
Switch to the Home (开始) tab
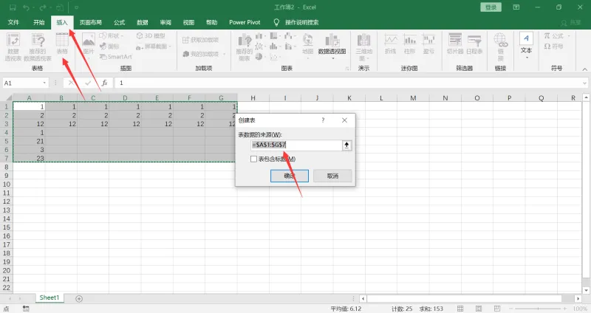(39, 22)
